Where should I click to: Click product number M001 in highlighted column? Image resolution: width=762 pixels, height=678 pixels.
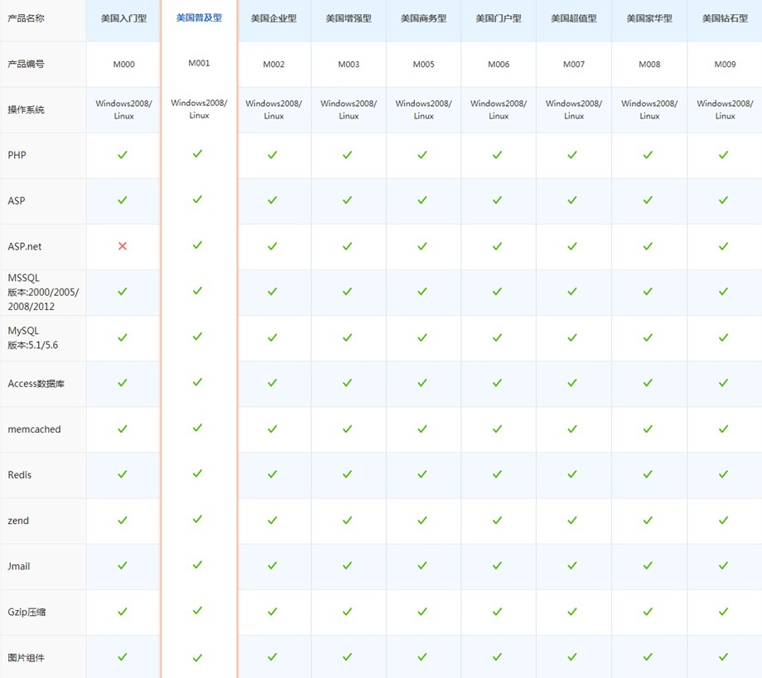tap(199, 63)
